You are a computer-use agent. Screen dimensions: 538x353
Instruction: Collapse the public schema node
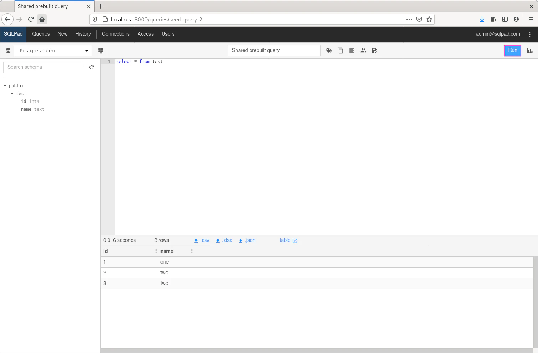5,86
